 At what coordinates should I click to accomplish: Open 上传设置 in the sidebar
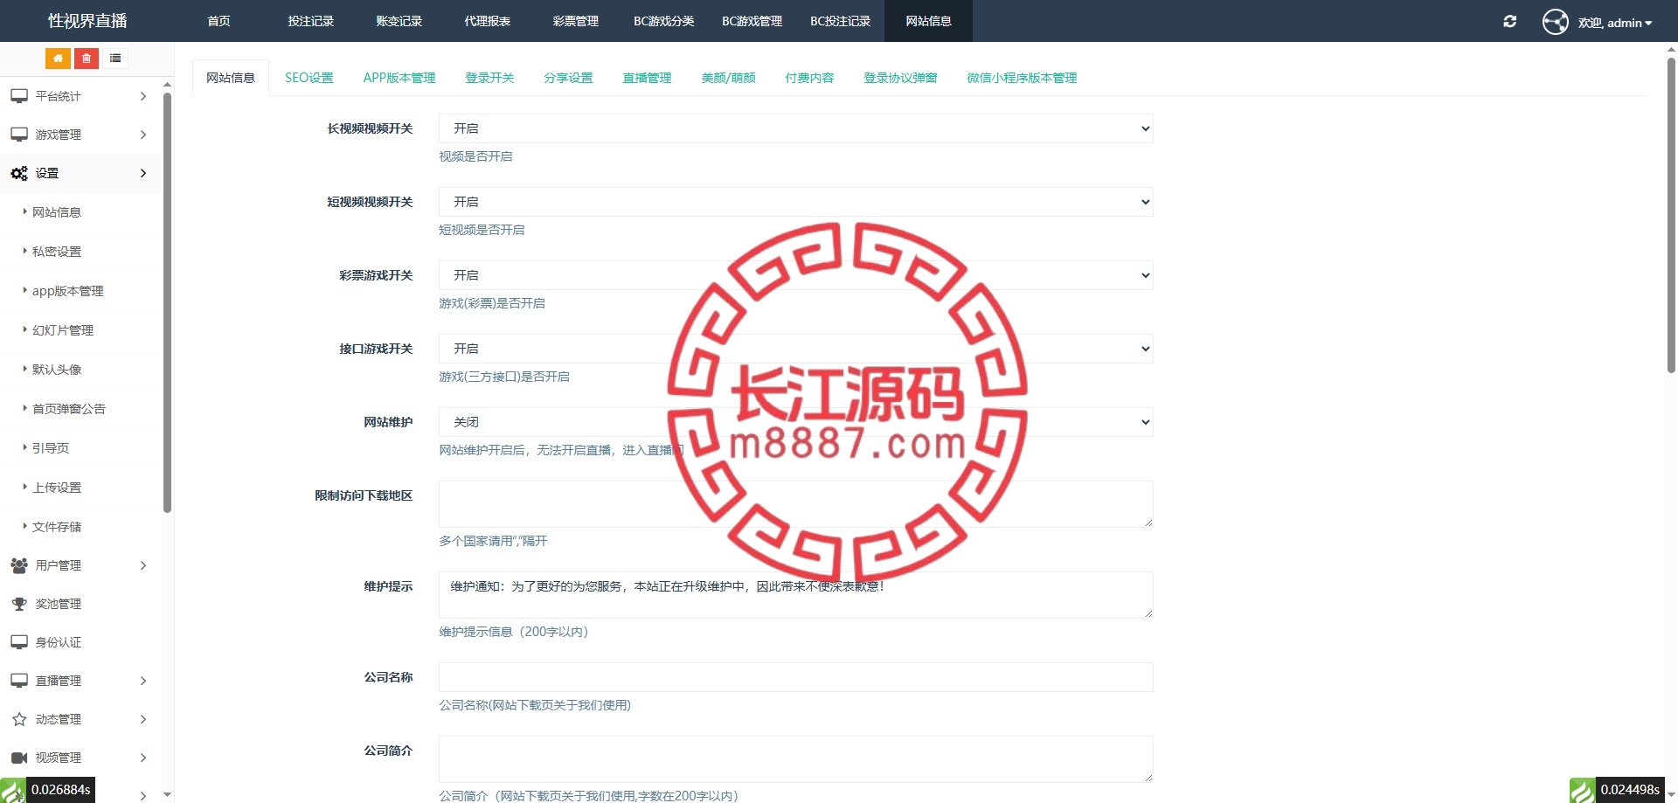coord(57,488)
